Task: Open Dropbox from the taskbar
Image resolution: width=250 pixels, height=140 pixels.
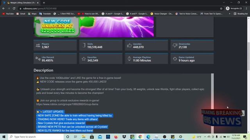Action: pyautogui.click(x=124, y=136)
